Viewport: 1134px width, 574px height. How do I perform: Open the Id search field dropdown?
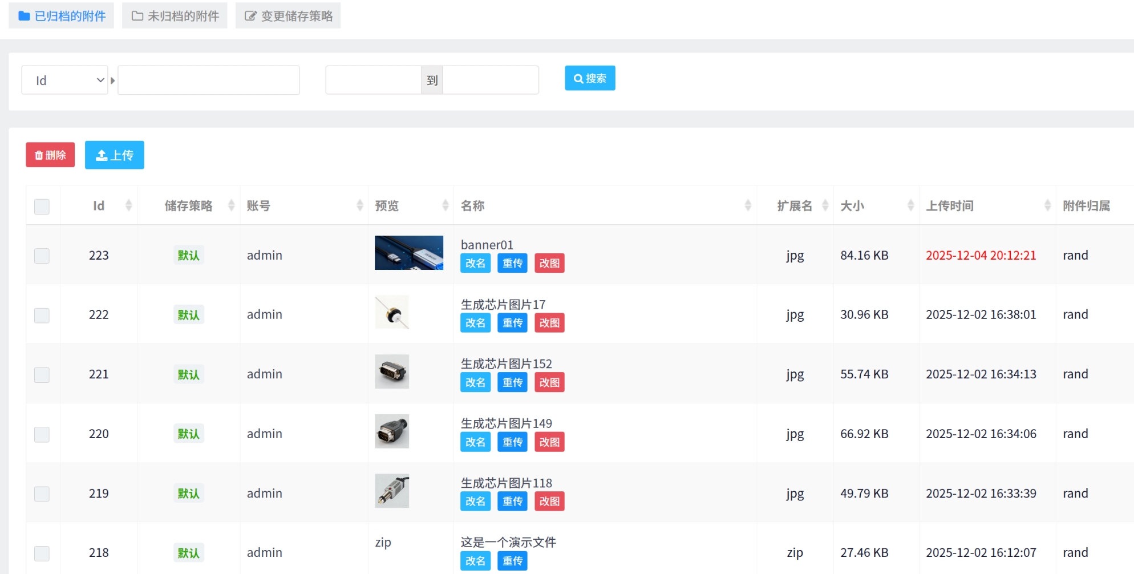(x=64, y=80)
